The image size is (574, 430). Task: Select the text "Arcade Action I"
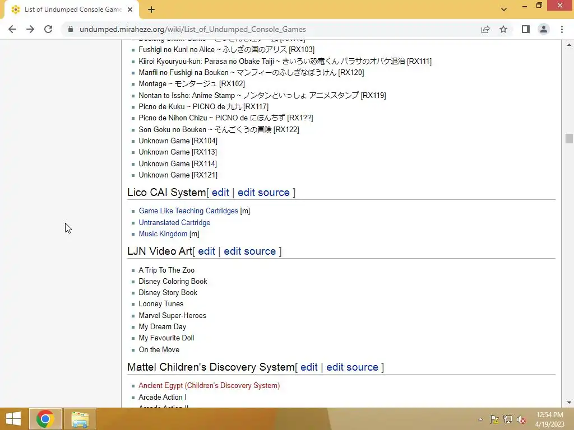click(163, 398)
